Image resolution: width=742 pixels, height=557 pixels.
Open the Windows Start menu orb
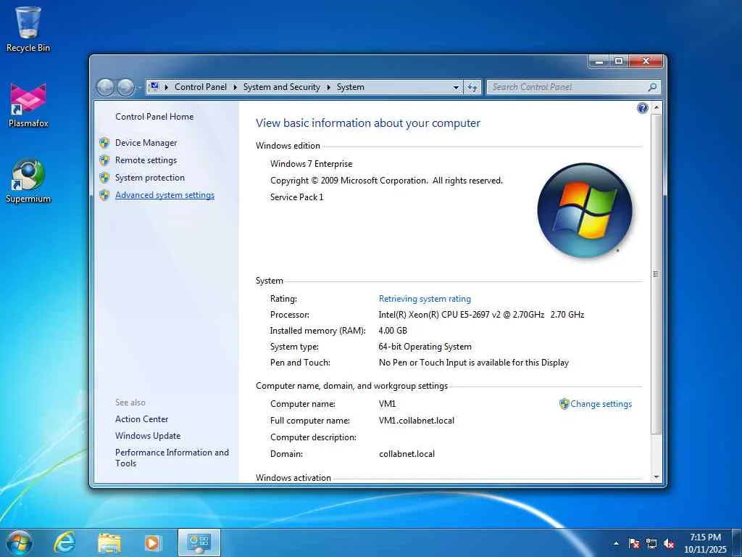point(20,542)
